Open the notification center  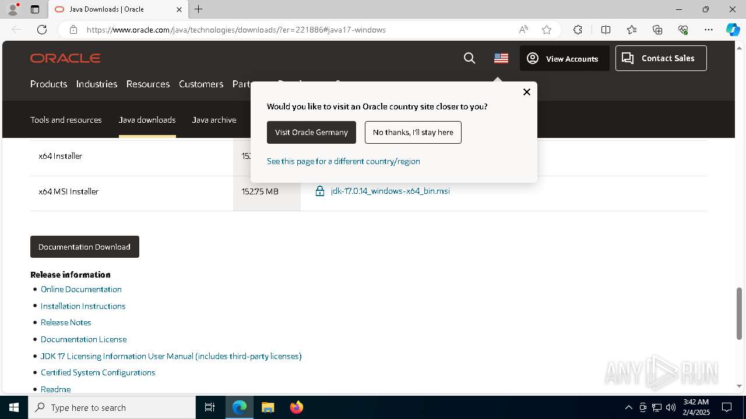pyautogui.click(x=727, y=407)
